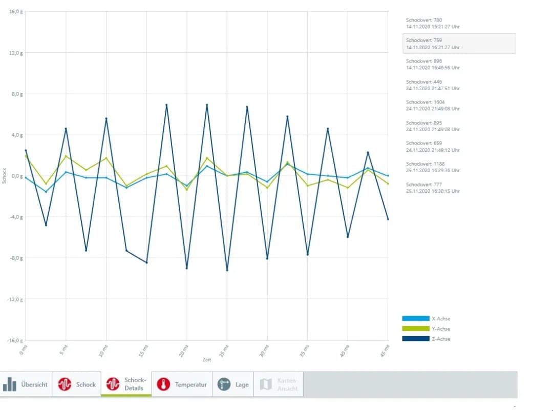Screen dimensions: 553x411
Task: Click the bar chart icon for Übersicht
Action: [x=10, y=384]
